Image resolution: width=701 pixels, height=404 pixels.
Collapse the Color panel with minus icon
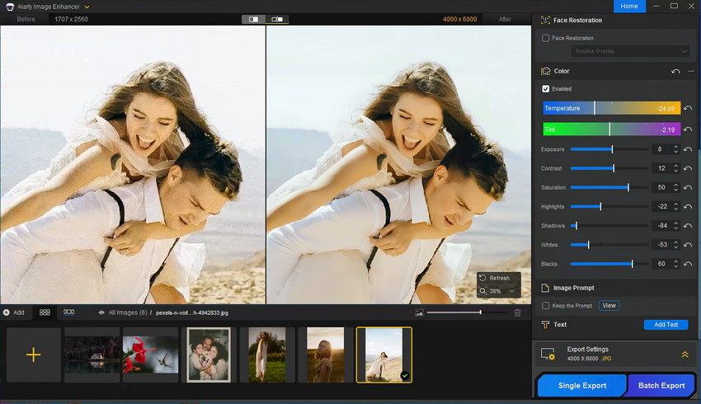point(691,71)
